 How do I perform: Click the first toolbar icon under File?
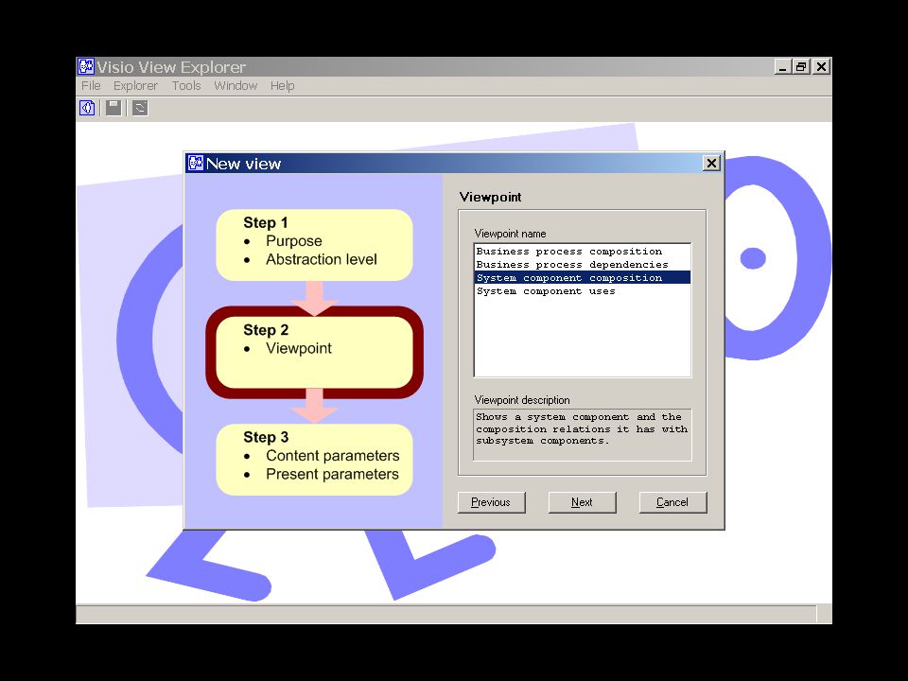87,108
